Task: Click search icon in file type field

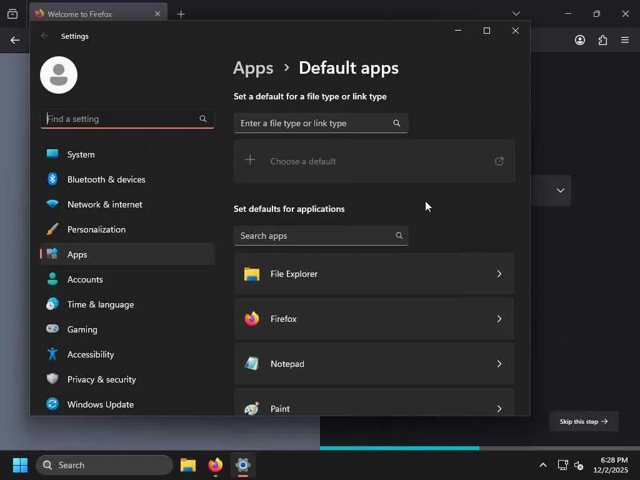Action: (x=397, y=123)
